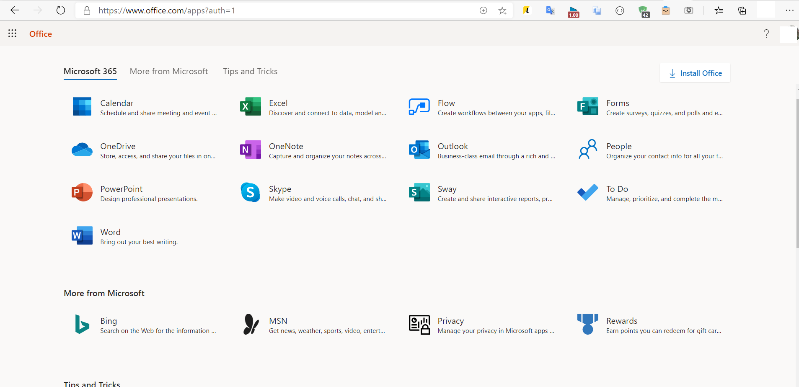Open the Rewards medal icon
Viewport: 799px width, 387px height.
coord(587,324)
